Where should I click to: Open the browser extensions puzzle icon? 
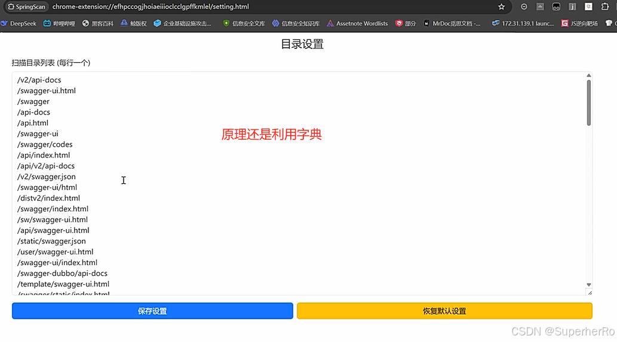605,7
